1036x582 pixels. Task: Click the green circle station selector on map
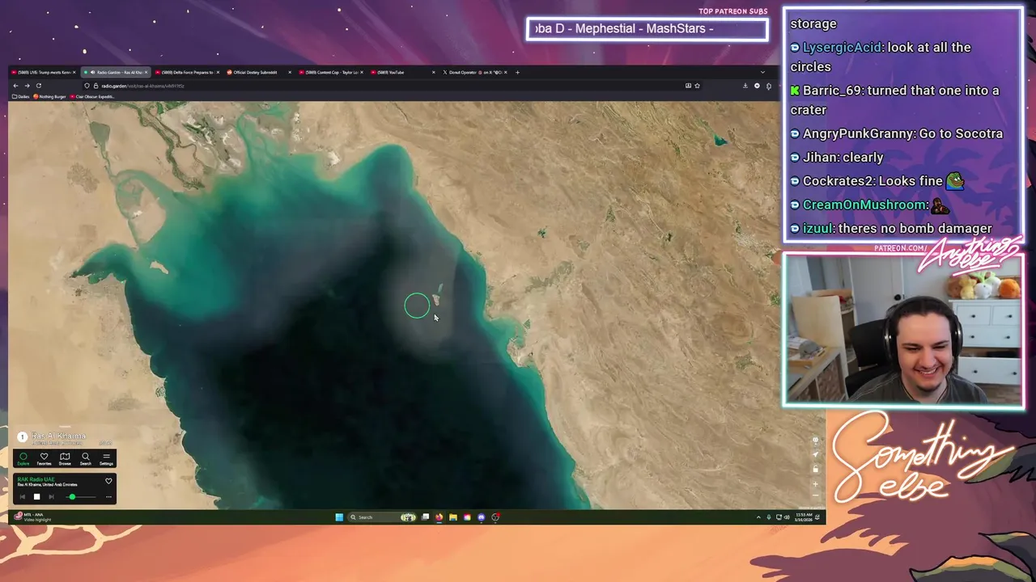[x=417, y=305]
